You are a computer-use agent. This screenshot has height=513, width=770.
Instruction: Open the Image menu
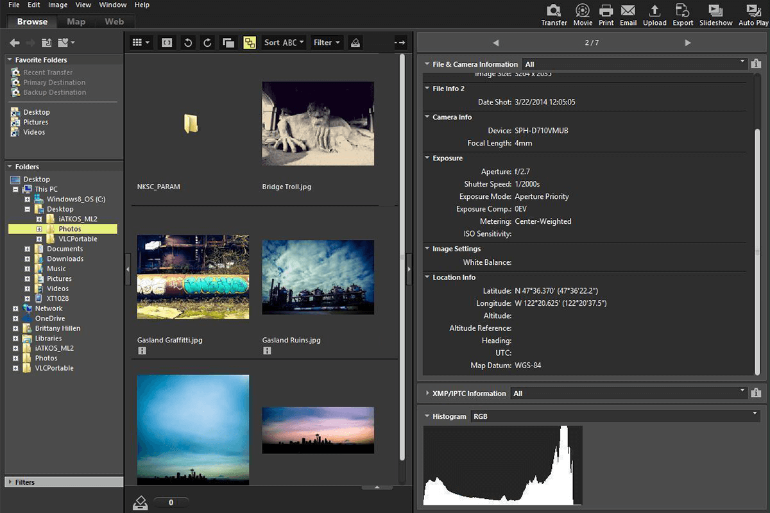pyautogui.click(x=57, y=4)
